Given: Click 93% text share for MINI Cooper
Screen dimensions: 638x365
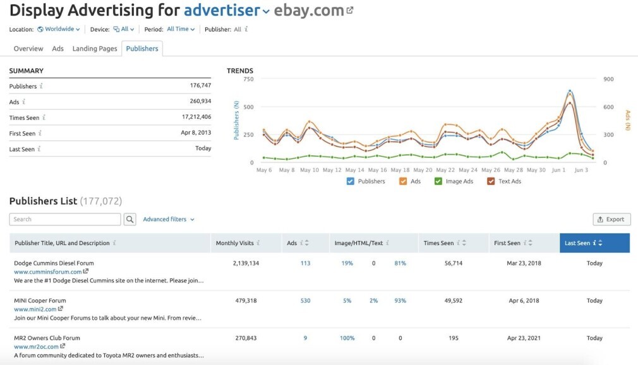Looking at the screenshot, I should pos(400,301).
